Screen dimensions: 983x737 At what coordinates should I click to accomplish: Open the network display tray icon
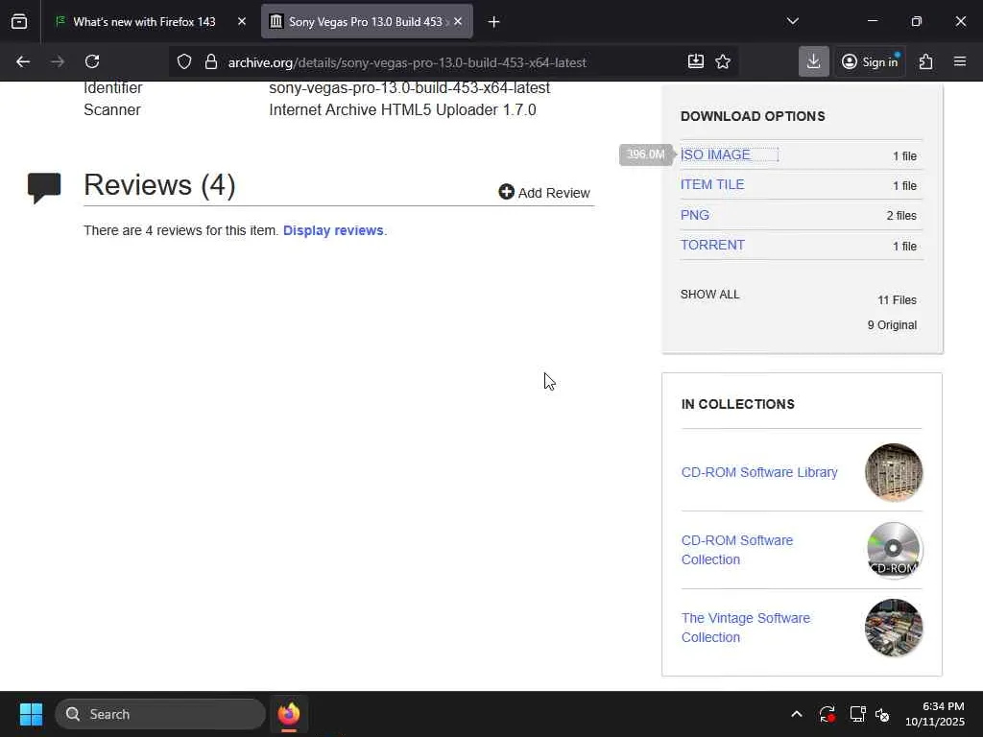(x=857, y=714)
